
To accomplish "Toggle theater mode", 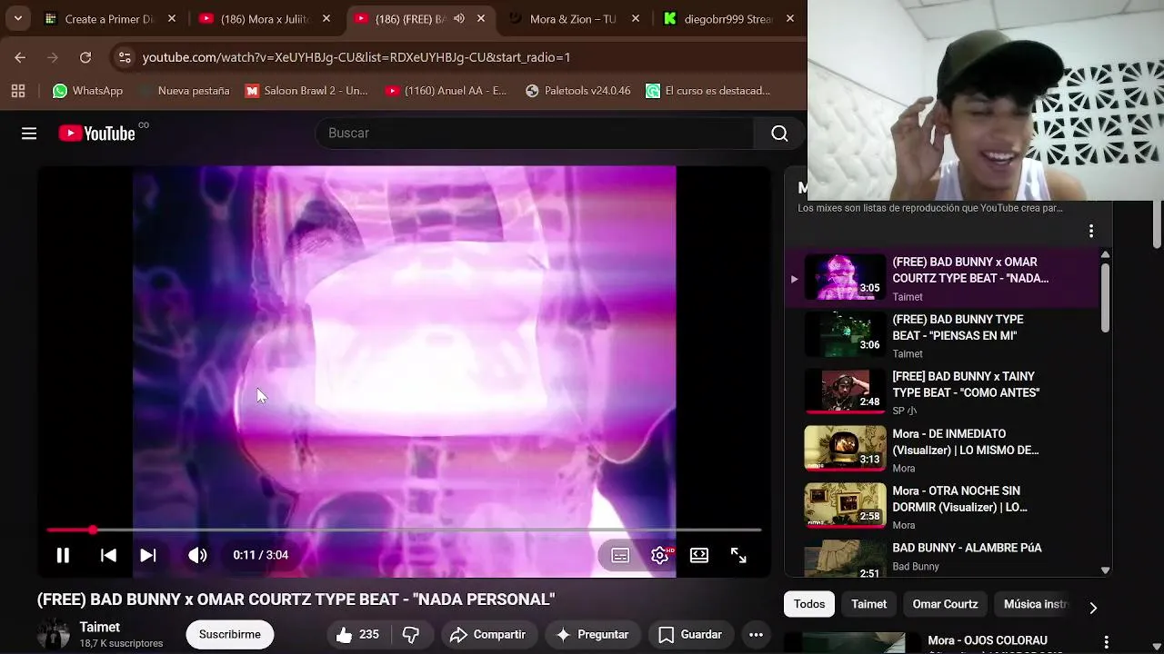I will click(x=699, y=555).
